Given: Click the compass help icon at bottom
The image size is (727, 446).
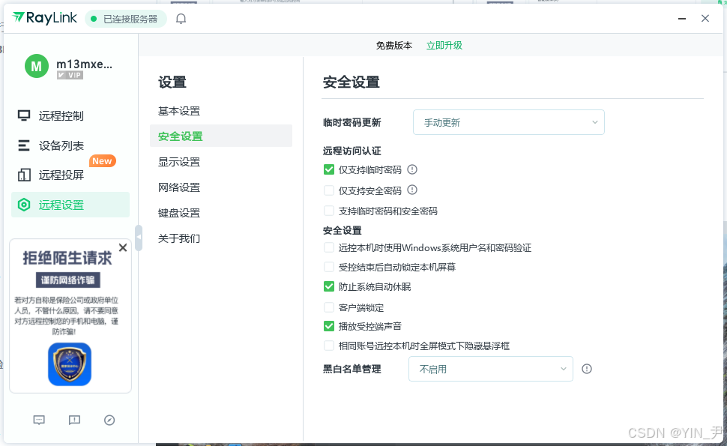Looking at the screenshot, I should [109, 420].
